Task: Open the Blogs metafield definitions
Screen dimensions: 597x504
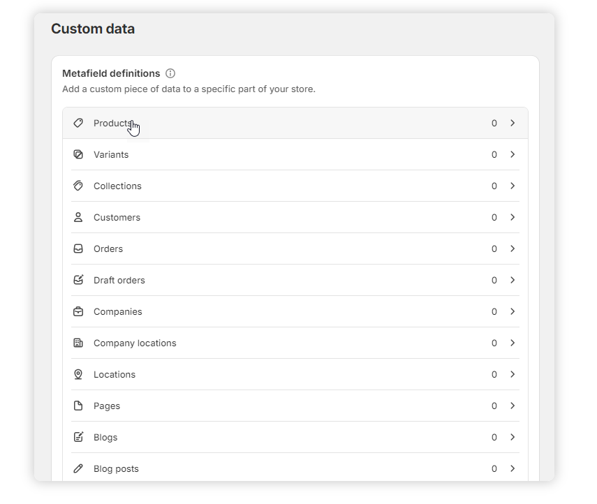Action: (x=105, y=437)
